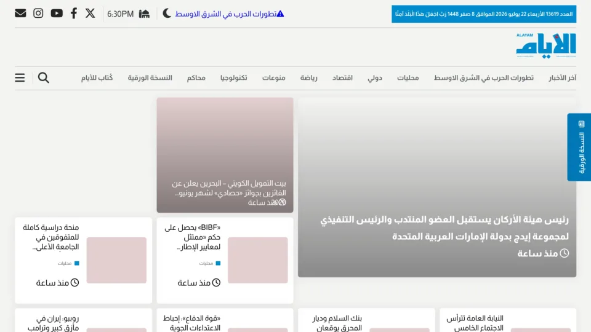Expand the hamburger menu
The height and width of the screenshot is (332, 591).
[20, 78]
